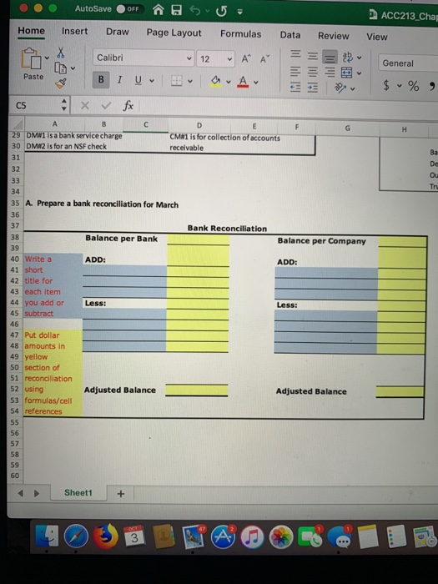438x584 pixels.
Task: Expand underline style options arrow
Action: click(152, 80)
